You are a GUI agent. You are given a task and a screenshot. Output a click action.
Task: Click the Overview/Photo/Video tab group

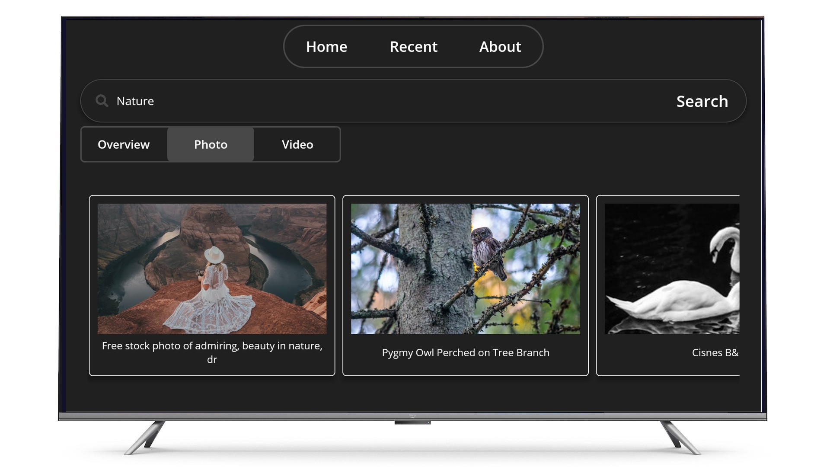pyautogui.click(x=211, y=144)
